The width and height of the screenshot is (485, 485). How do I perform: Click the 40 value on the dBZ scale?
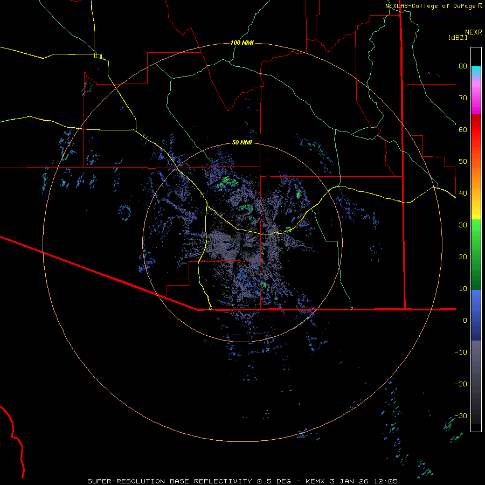click(463, 193)
